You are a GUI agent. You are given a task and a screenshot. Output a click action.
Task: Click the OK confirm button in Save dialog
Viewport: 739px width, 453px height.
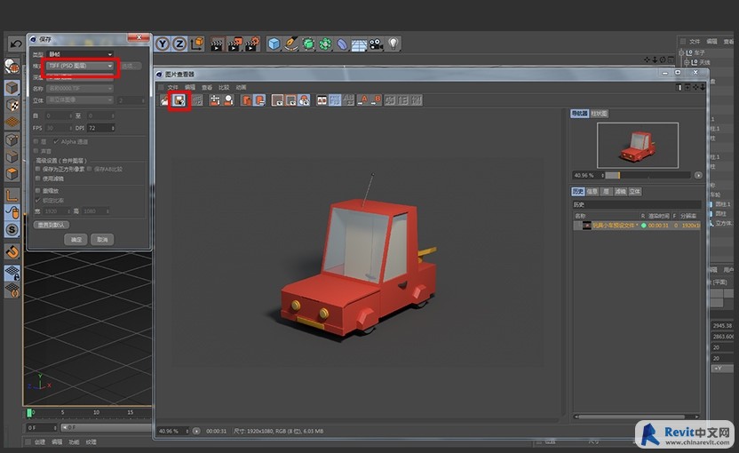75,240
